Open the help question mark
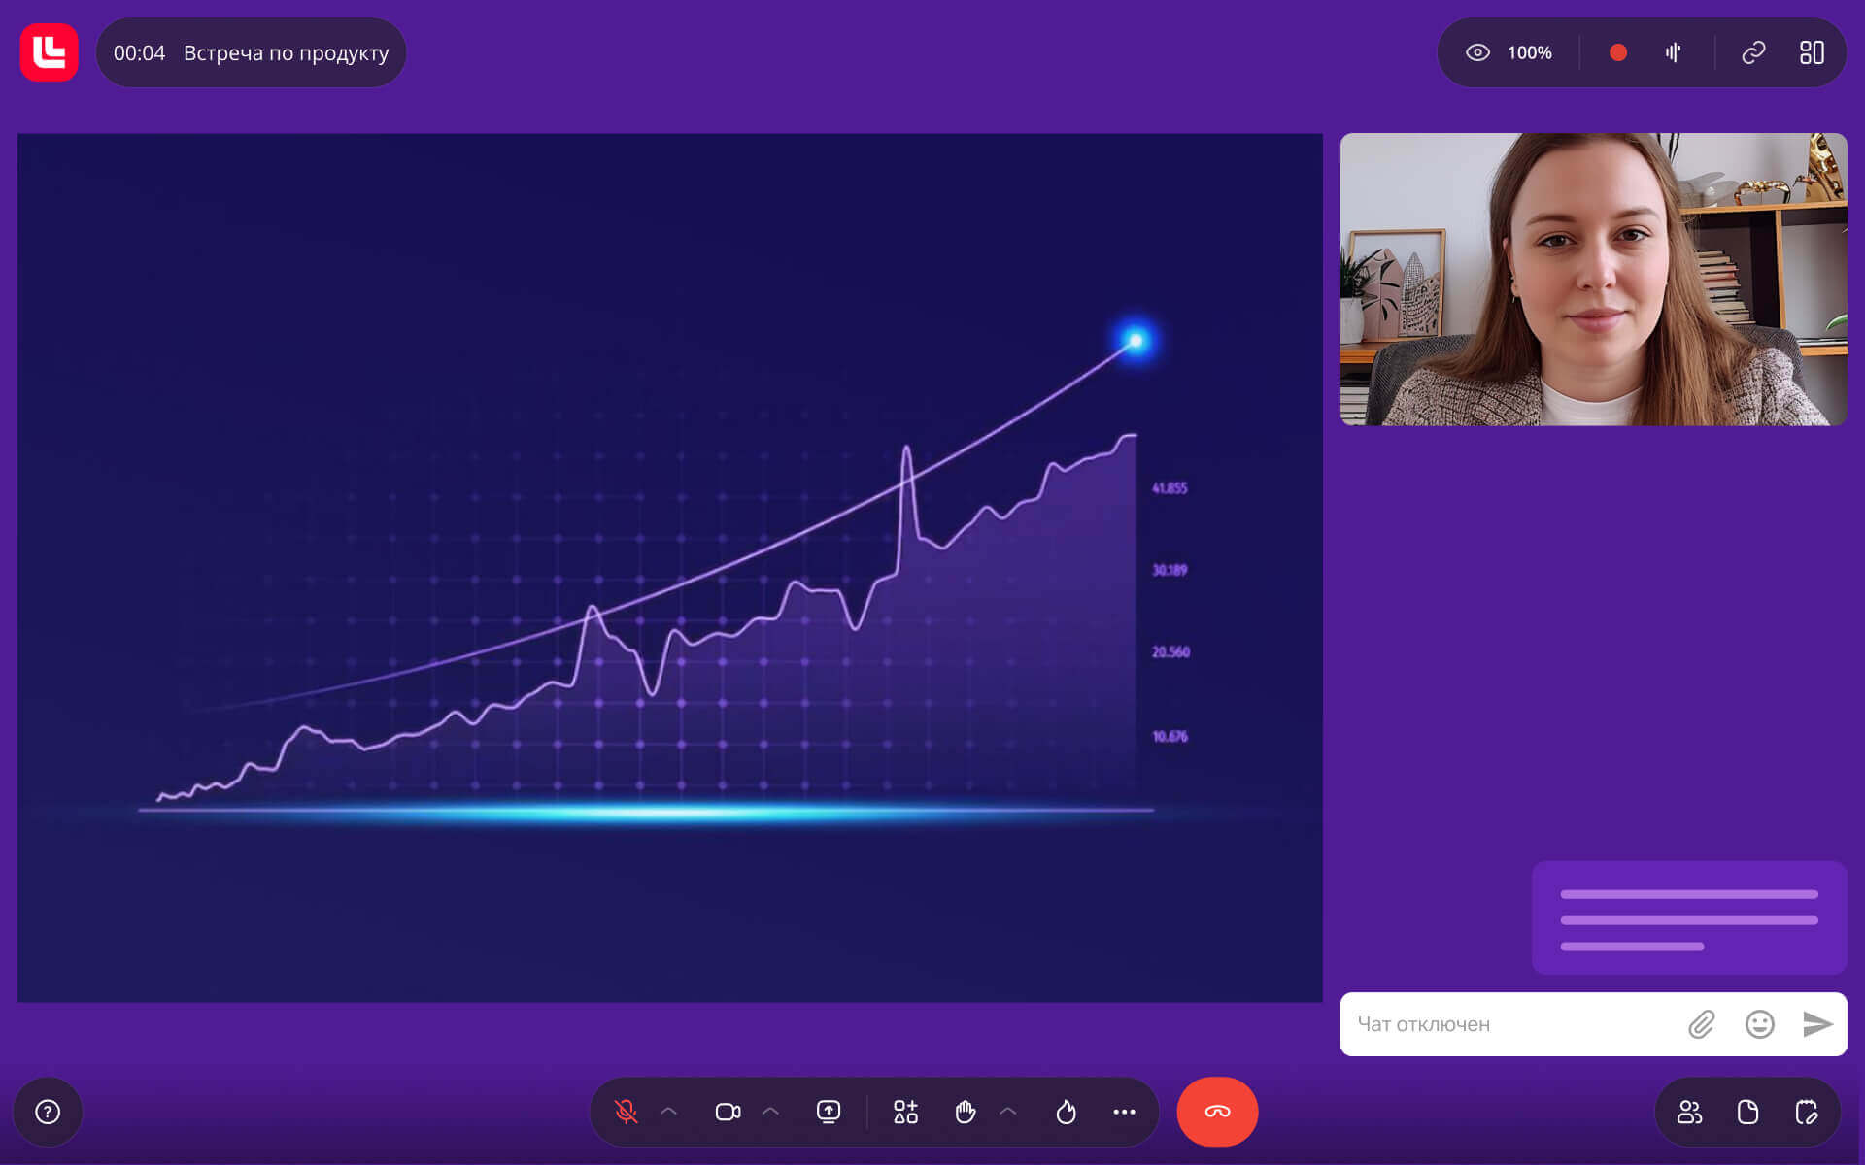 tap(48, 1112)
